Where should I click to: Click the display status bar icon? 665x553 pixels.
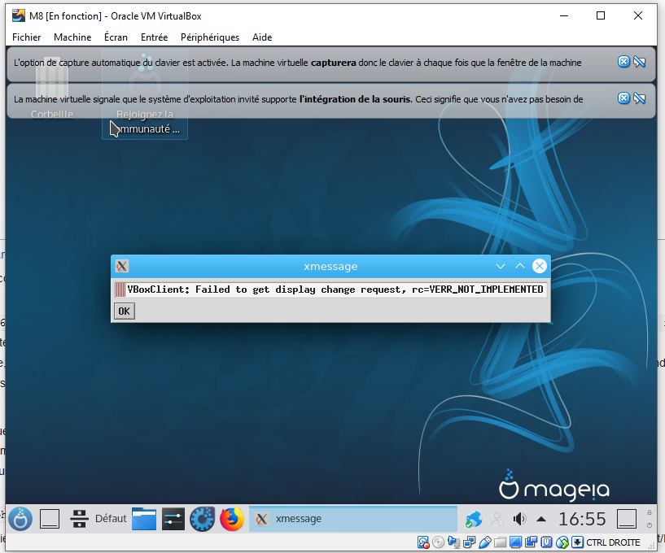[516, 542]
